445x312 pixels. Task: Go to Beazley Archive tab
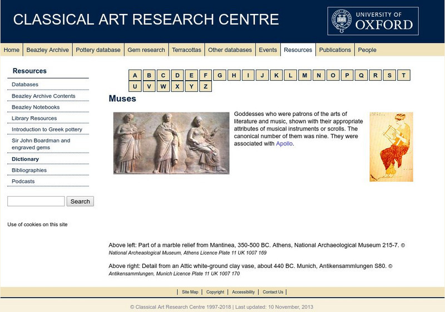47,50
